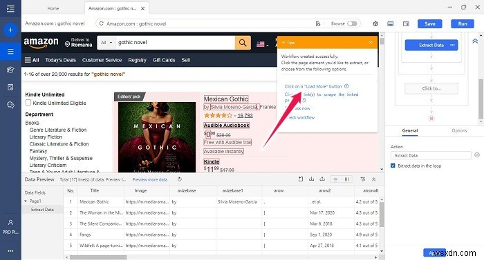Check Kindle Unlimited Eligible checkbox
This screenshot has width=484, height=260.
point(28,103)
